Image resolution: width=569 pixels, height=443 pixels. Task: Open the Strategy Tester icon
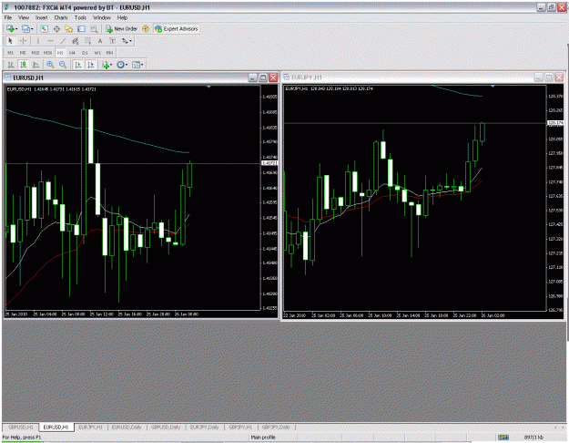(94, 28)
